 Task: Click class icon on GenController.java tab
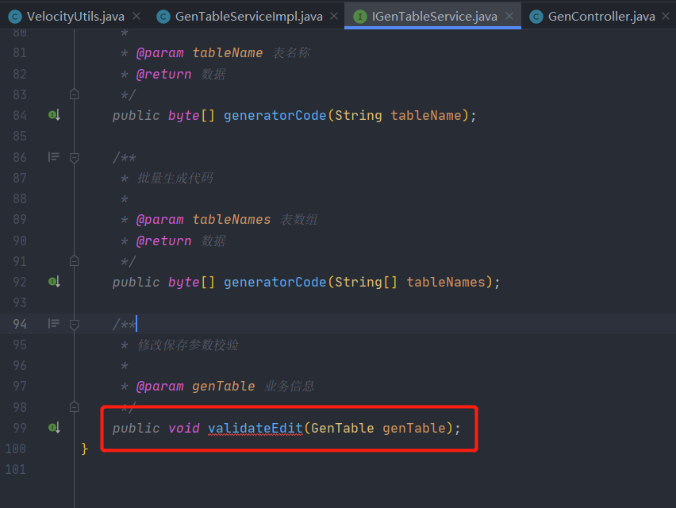pyautogui.click(x=536, y=16)
